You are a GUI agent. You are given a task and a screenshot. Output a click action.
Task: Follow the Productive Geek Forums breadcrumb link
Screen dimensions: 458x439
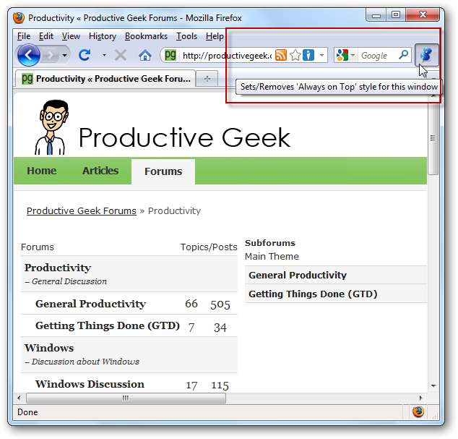coord(82,211)
